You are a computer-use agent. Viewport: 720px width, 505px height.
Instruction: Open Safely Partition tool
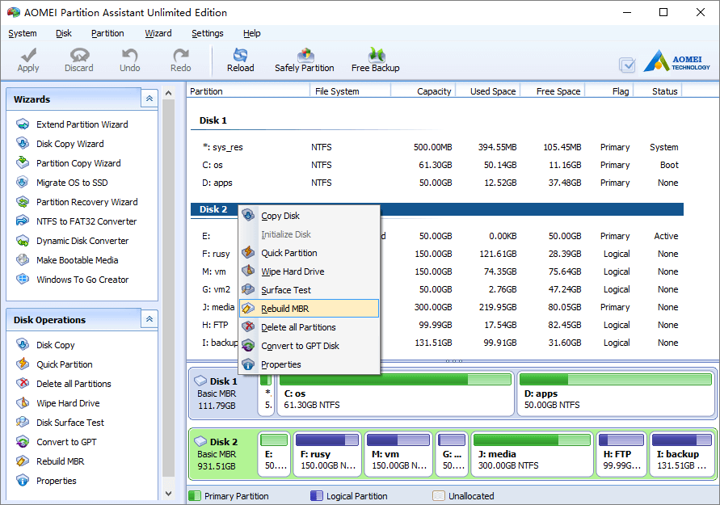(305, 60)
